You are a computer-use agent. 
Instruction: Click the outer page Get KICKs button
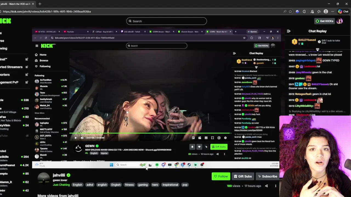(324, 21)
